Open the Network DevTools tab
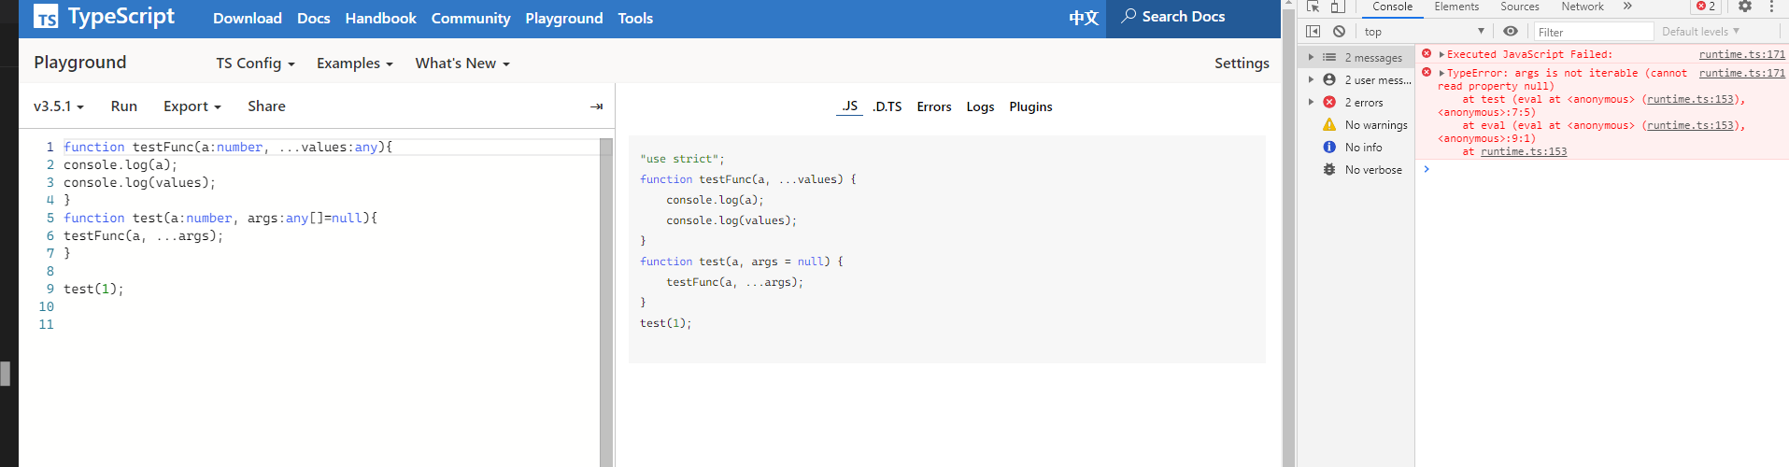This screenshot has width=1789, height=467. pyautogui.click(x=1582, y=7)
